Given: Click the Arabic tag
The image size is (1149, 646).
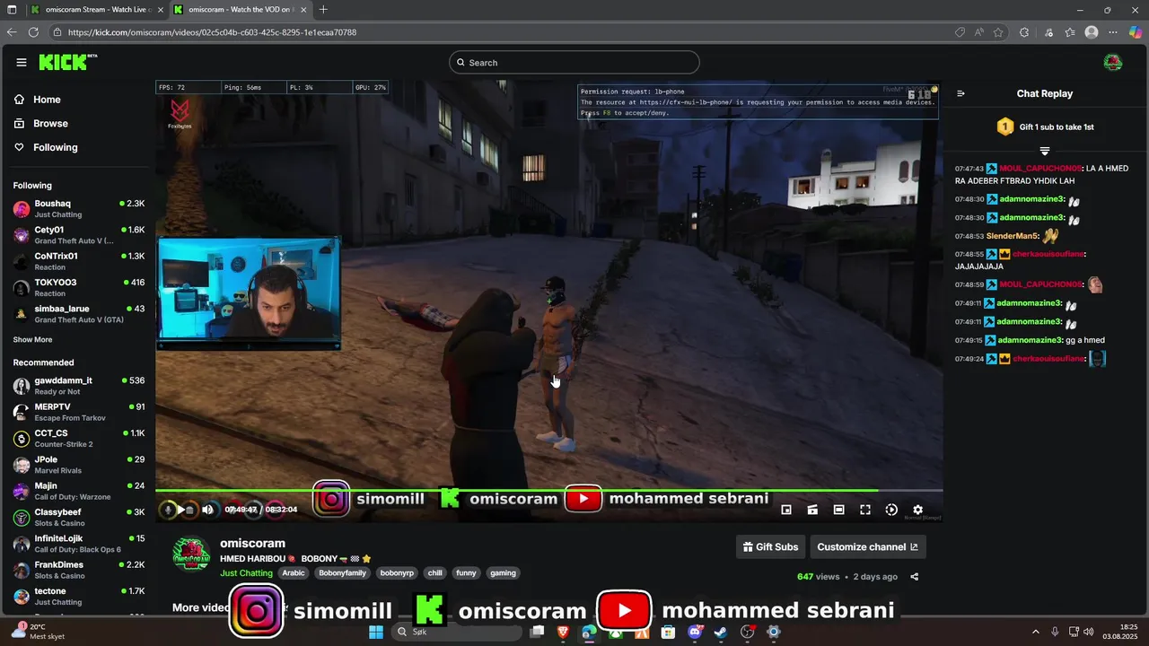Looking at the screenshot, I should coord(294,573).
